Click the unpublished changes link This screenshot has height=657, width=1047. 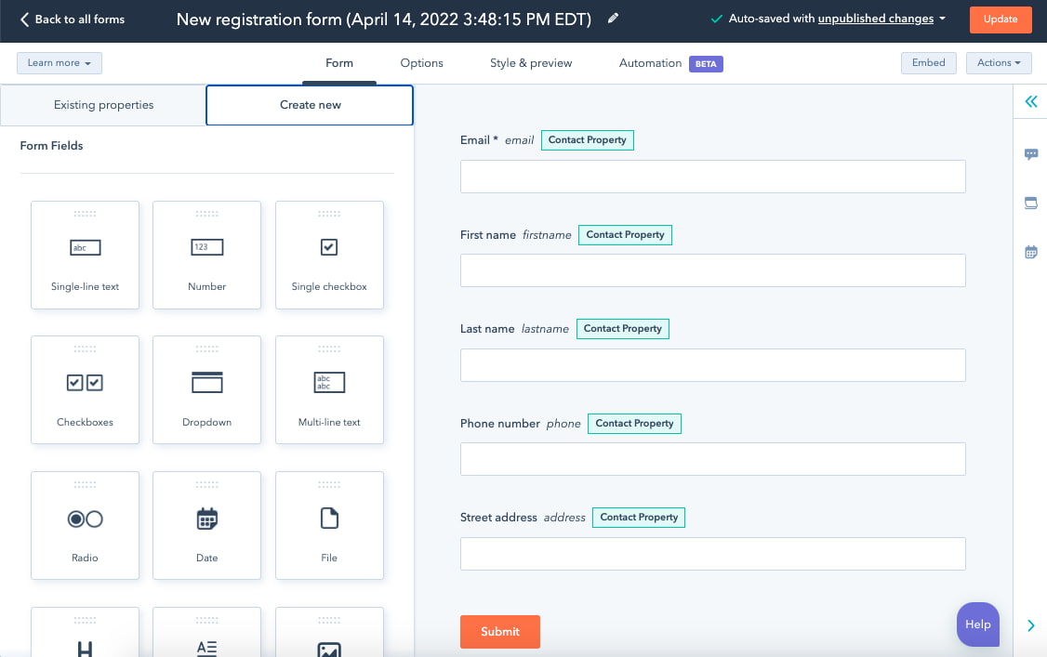click(875, 19)
